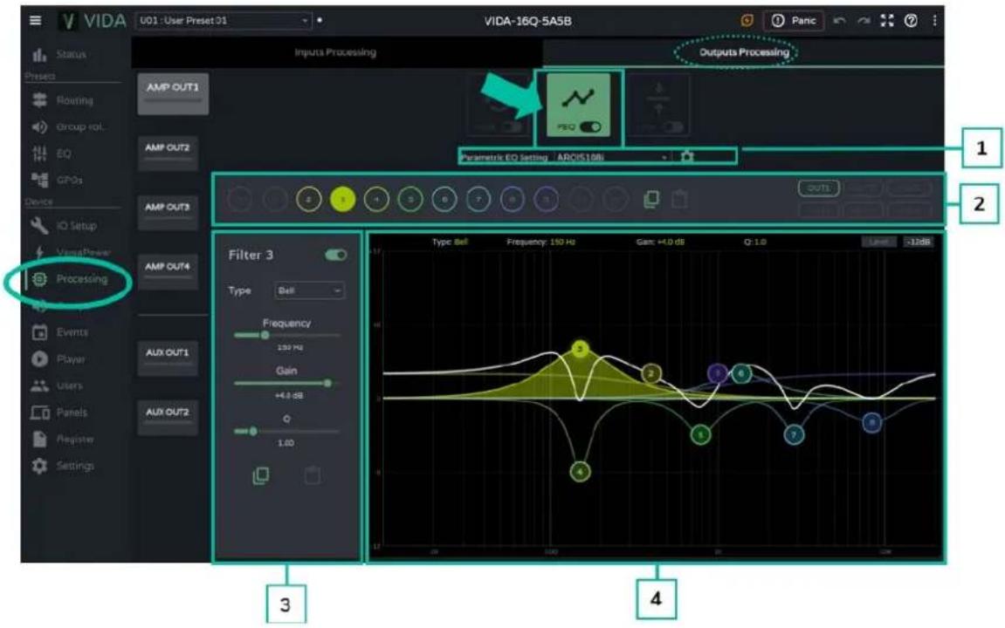Click the Q slider handle
Viewport: 1005px width, 628px height.
coord(253,432)
